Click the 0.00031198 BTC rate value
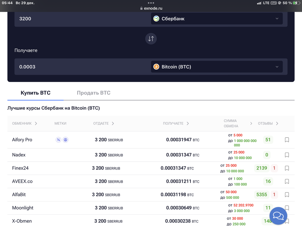Screen dimensions: 302x226 [177, 195]
